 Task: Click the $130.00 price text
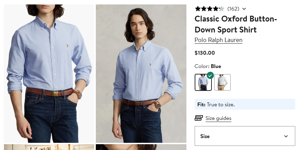coord(205,53)
